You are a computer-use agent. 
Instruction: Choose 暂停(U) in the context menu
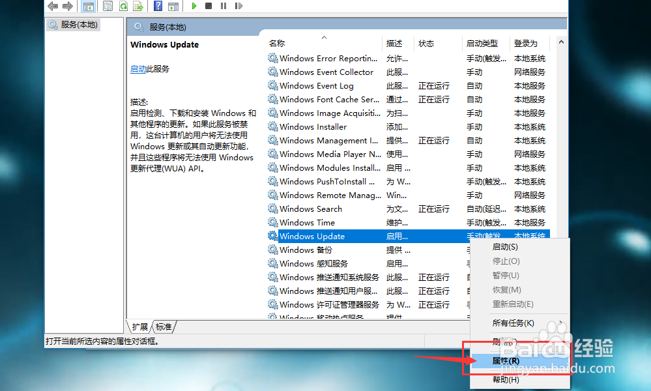tap(520, 276)
